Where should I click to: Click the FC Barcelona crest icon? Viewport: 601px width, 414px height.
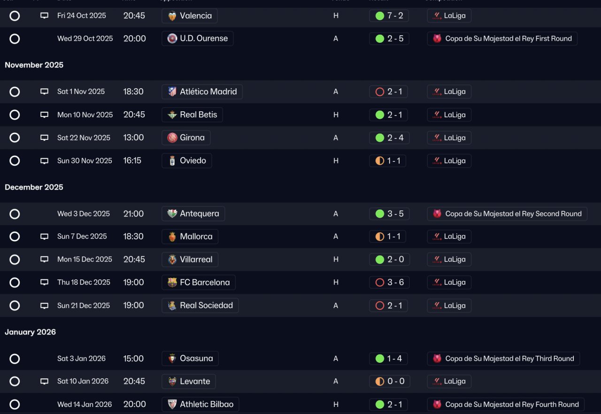(172, 282)
